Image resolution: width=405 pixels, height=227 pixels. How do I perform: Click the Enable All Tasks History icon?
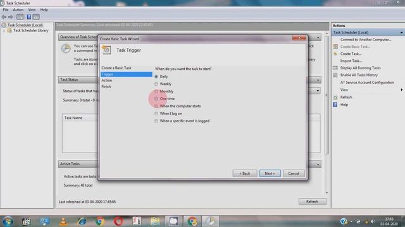point(335,75)
